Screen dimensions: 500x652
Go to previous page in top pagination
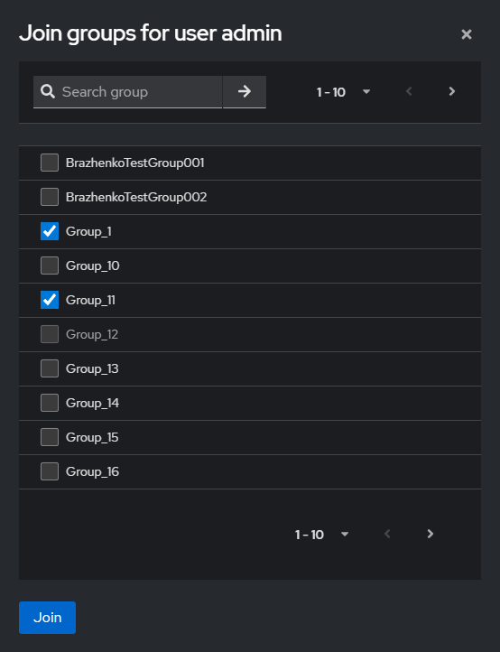pyautogui.click(x=409, y=91)
